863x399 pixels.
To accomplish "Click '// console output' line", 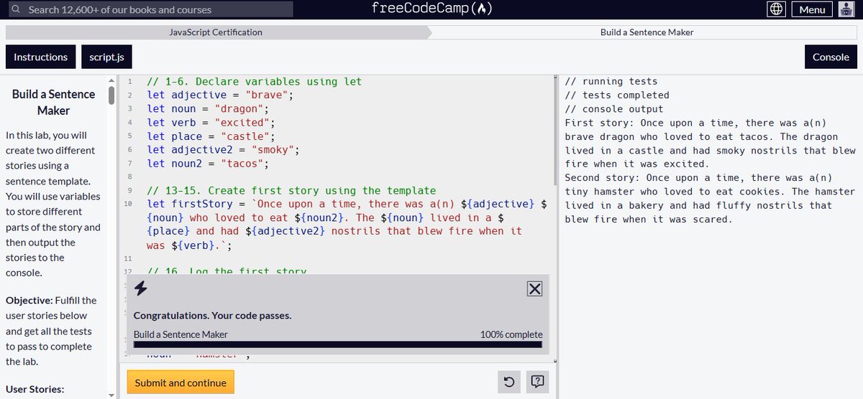I will pyautogui.click(x=614, y=108).
